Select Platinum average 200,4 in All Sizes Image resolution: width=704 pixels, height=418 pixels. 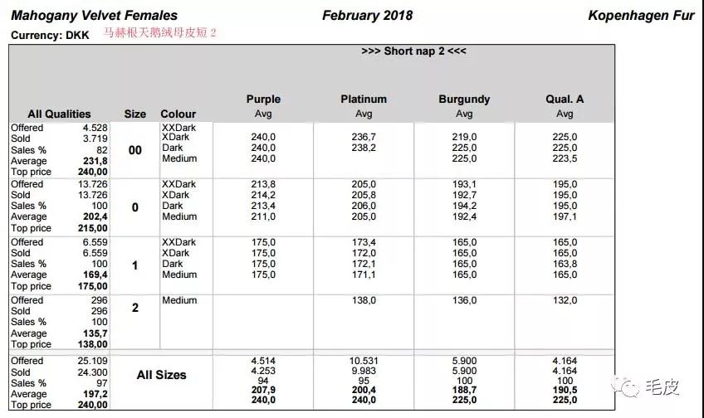(364, 390)
